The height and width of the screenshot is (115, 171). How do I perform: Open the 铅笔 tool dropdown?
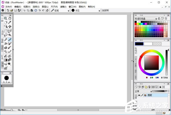[68, 11]
